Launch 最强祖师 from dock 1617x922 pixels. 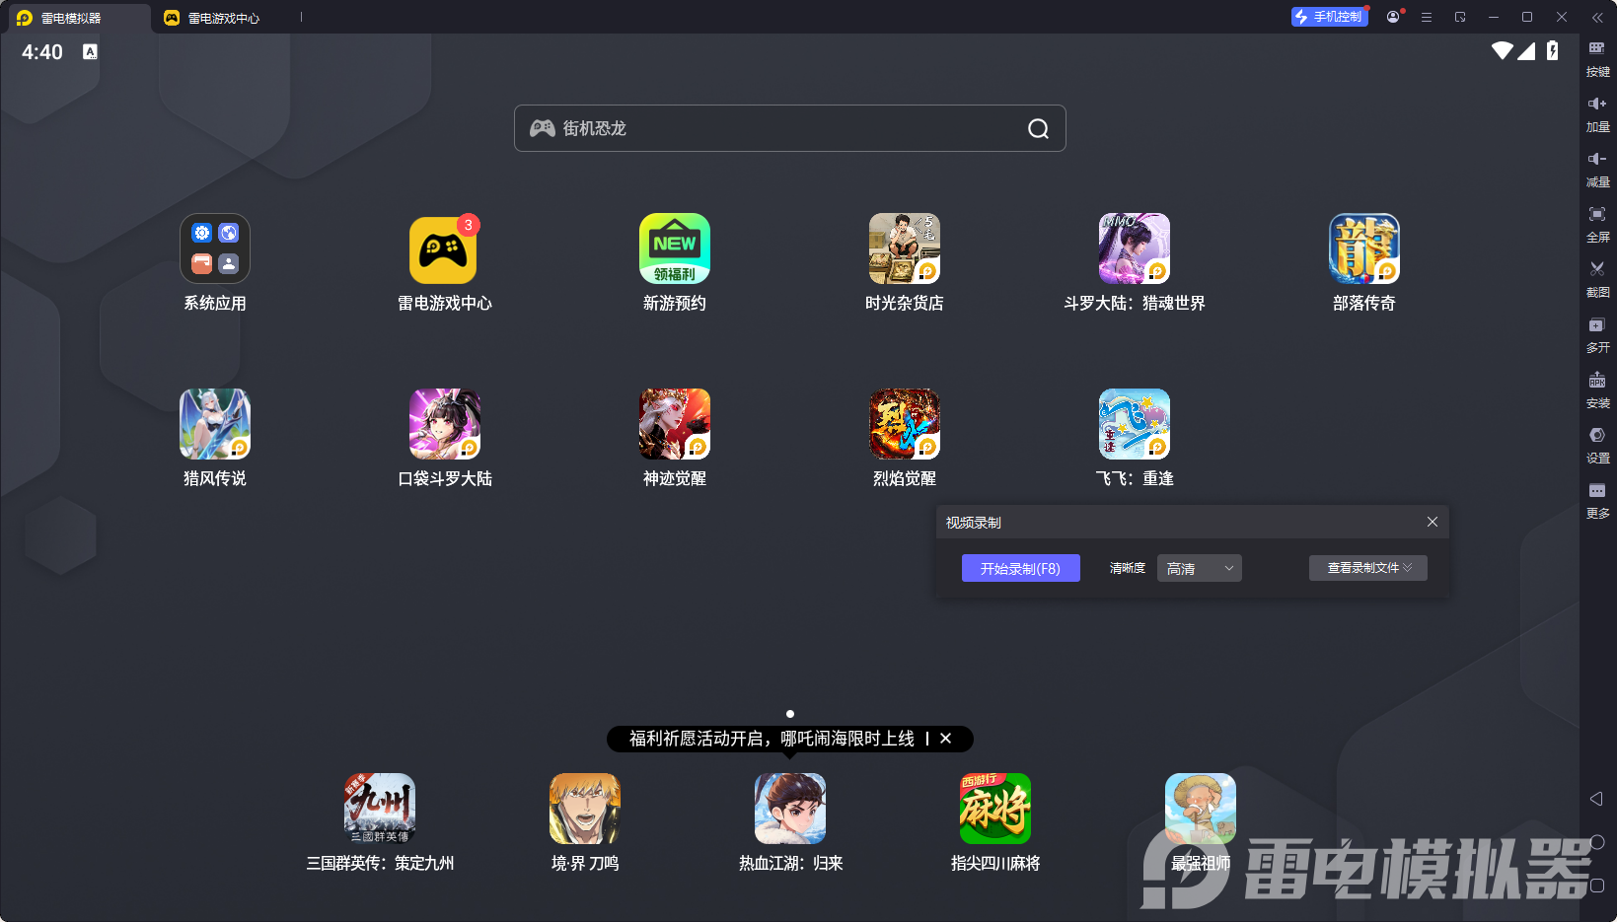[1201, 809]
